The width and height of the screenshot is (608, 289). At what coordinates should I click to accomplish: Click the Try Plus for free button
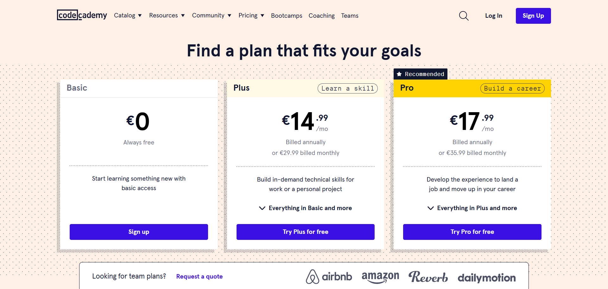pyautogui.click(x=306, y=232)
